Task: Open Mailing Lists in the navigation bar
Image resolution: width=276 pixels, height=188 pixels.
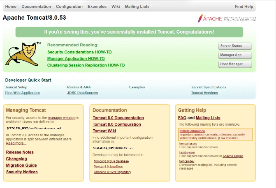Action: (138, 7)
